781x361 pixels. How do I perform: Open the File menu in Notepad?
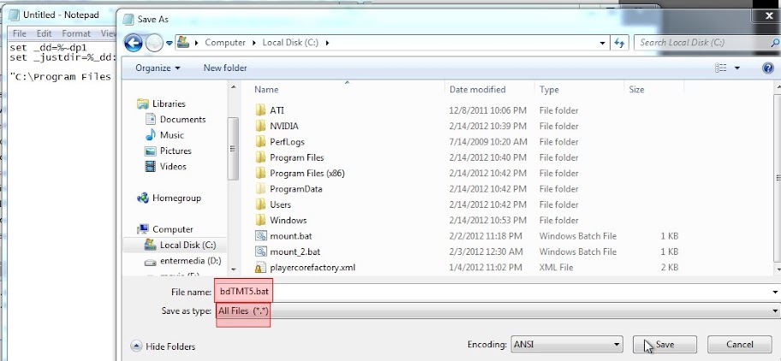click(19, 33)
